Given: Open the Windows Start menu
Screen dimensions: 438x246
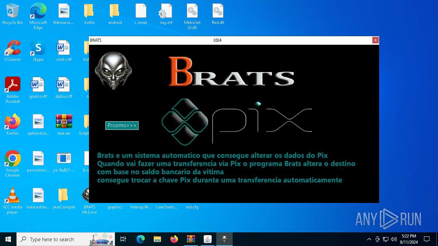Looking at the screenshot, I should point(8,239).
